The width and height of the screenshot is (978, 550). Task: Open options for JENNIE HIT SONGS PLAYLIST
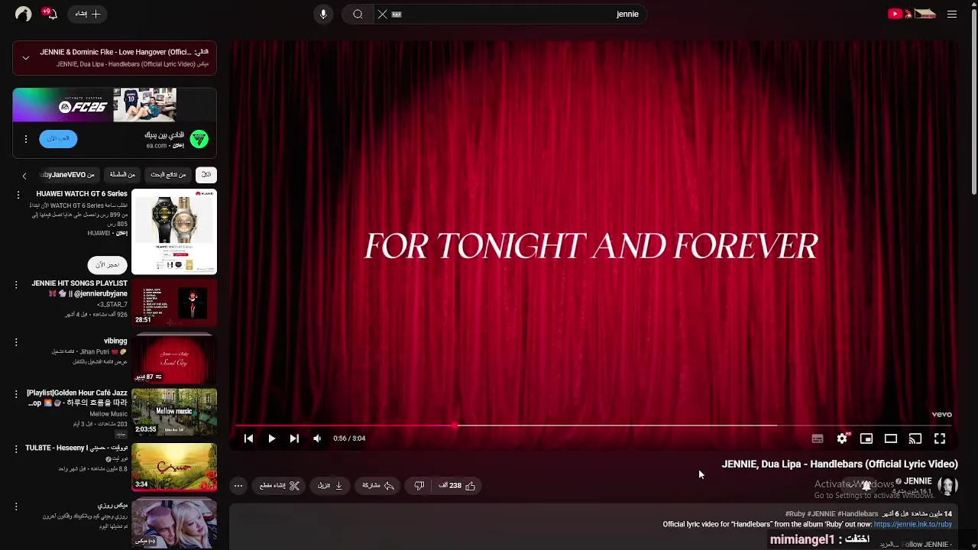point(16,285)
